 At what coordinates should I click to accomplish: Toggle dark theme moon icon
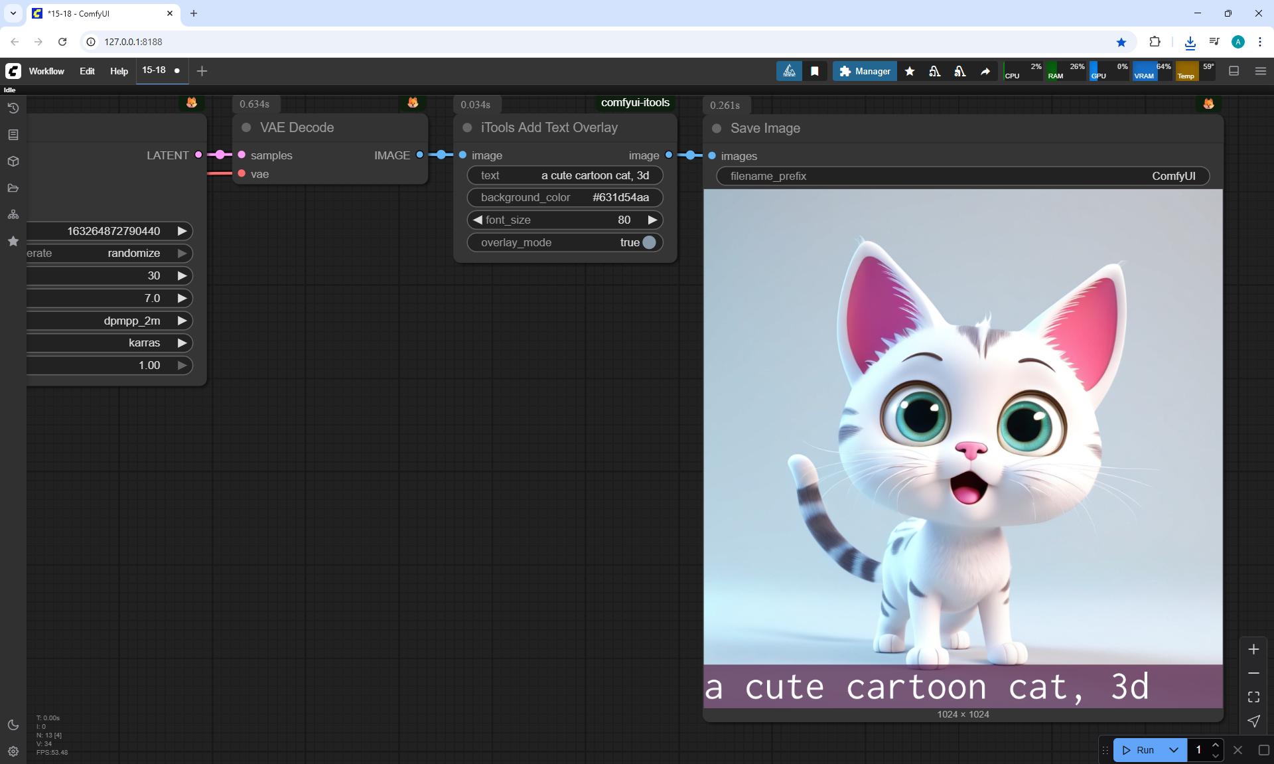13,725
